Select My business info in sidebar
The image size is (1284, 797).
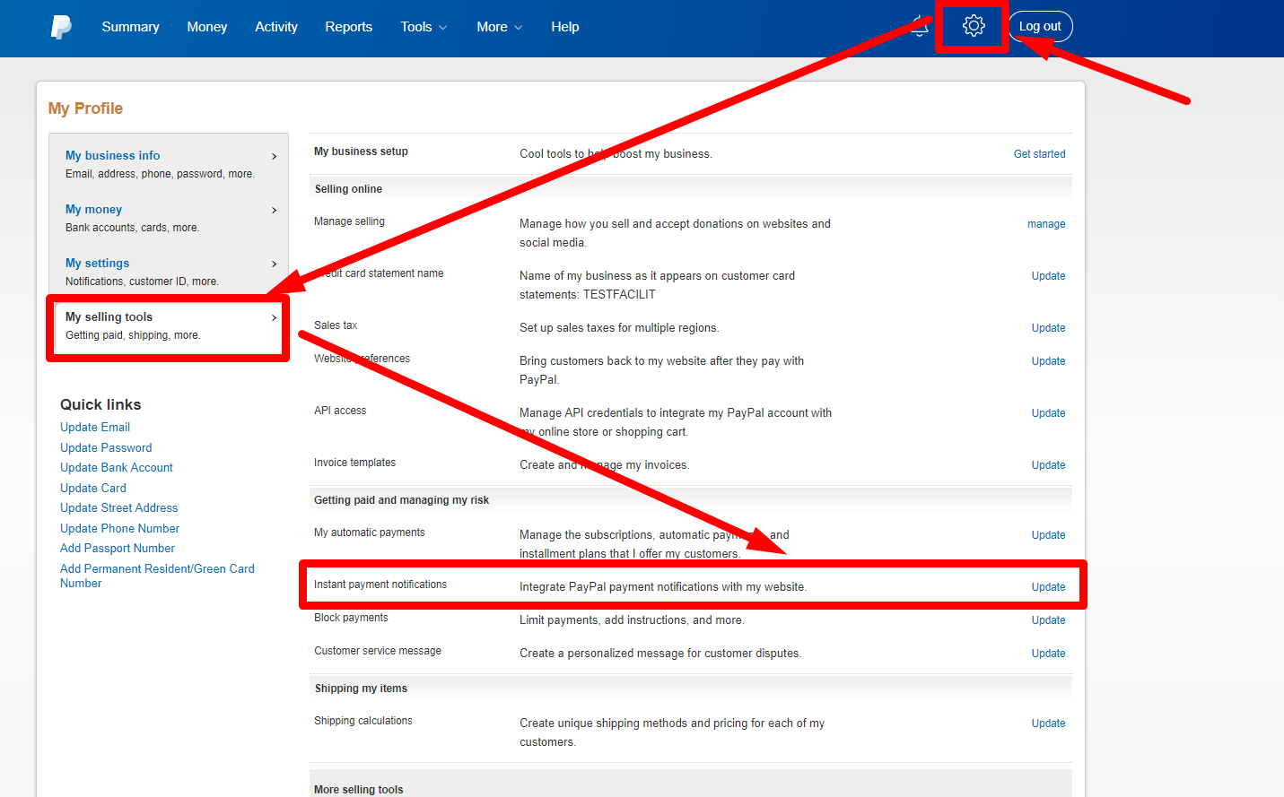click(x=113, y=155)
